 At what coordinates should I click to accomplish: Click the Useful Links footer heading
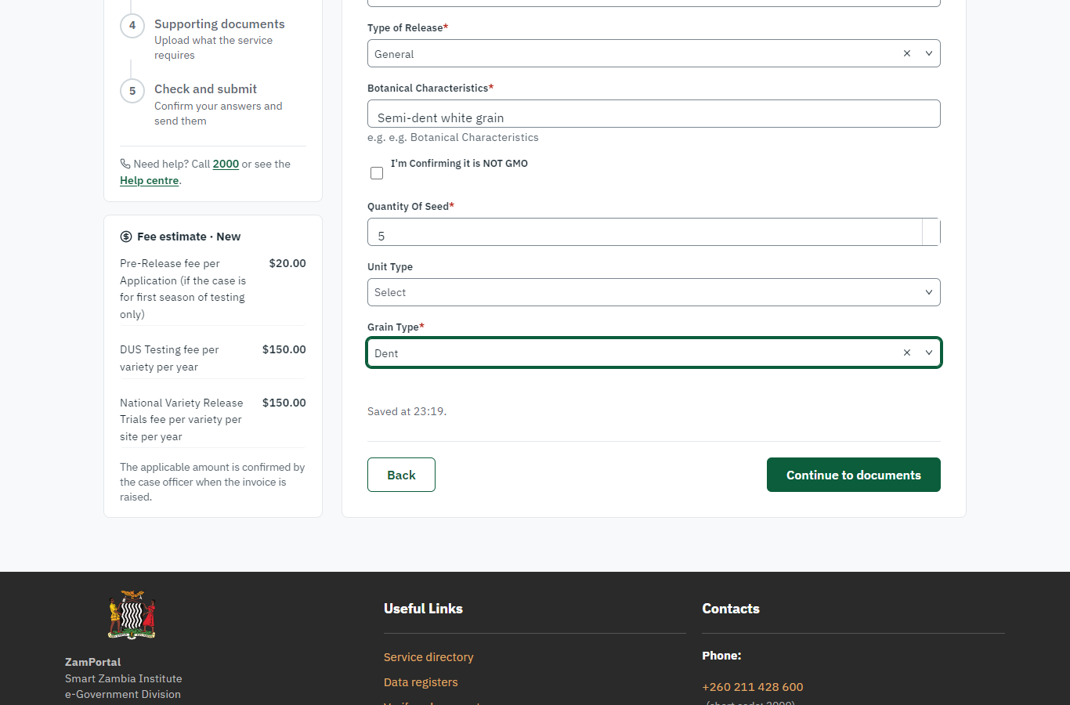coord(423,609)
